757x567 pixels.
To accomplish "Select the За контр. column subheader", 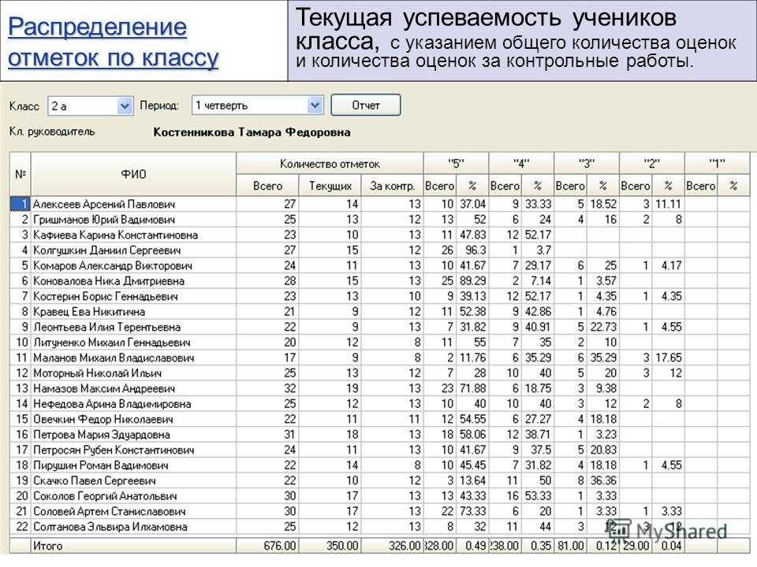I will coord(392,186).
